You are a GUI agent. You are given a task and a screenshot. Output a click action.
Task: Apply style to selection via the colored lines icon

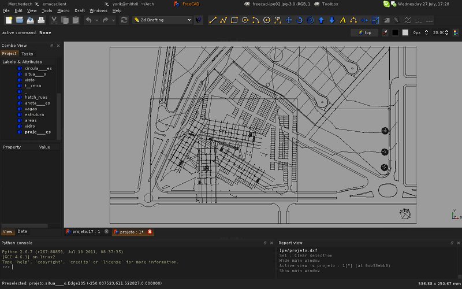click(x=456, y=32)
